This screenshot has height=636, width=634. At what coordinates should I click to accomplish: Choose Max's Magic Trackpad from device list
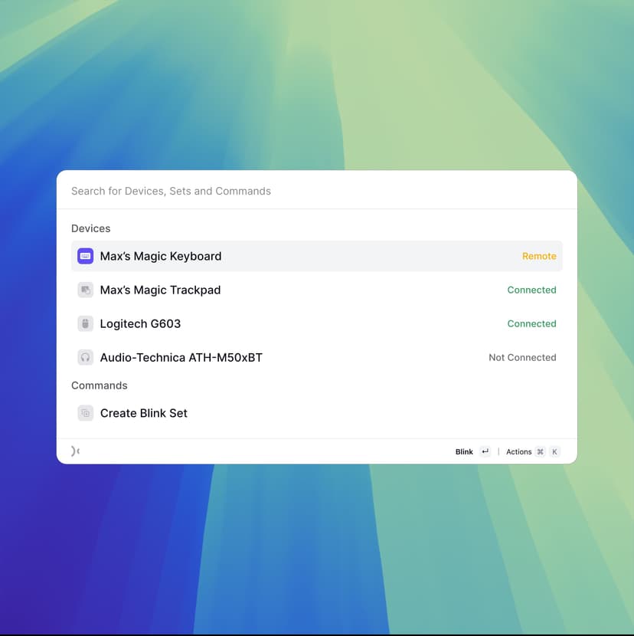(160, 290)
